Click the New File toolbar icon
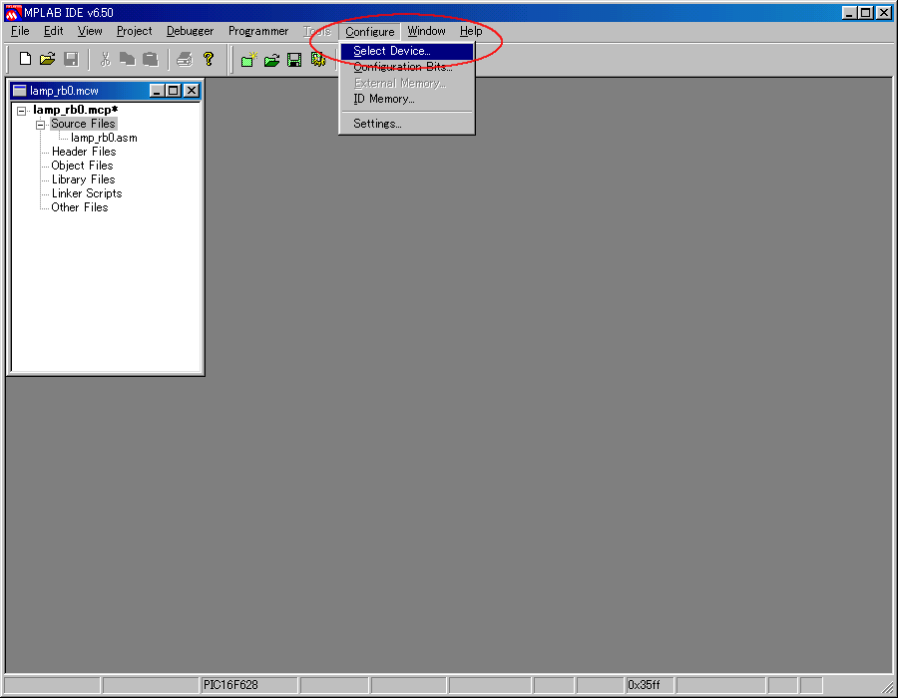Screen dimensions: 898x698 [x=25, y=59]
